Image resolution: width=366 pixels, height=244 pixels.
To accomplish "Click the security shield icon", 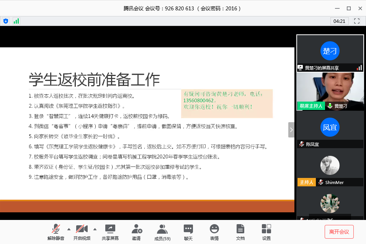I will [x=5, y=21].
